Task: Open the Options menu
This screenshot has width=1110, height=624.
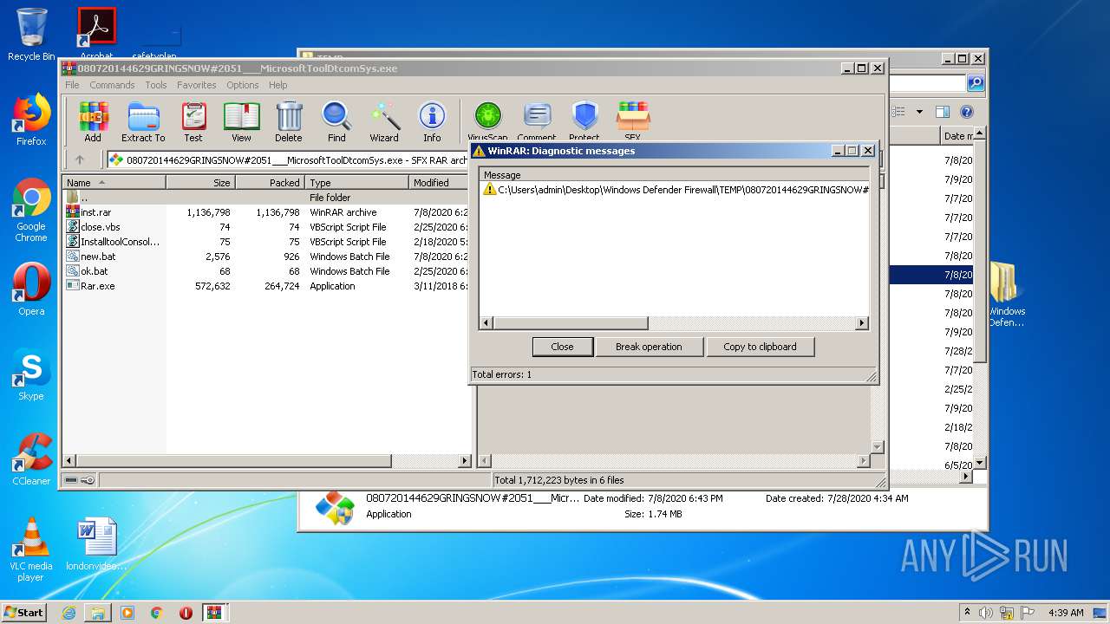Action: [243, 85]
